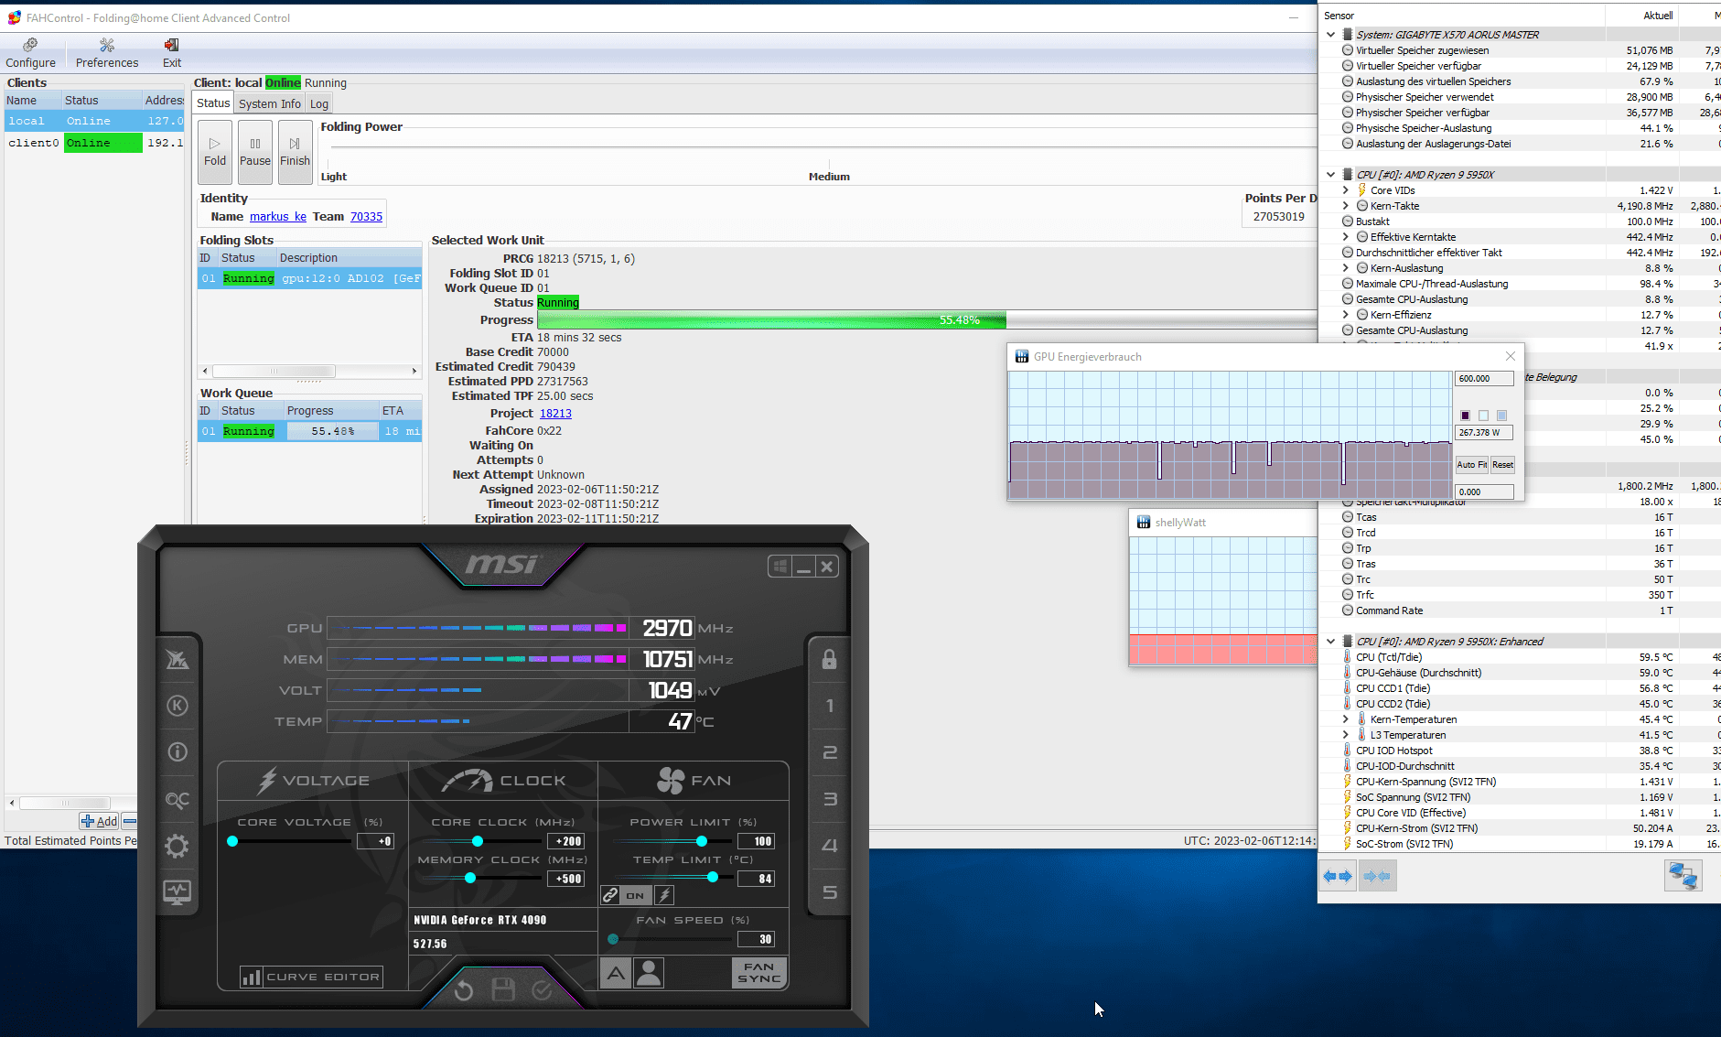
Task: Edit the Fan Speed value field 30
Action: [756, 939]
